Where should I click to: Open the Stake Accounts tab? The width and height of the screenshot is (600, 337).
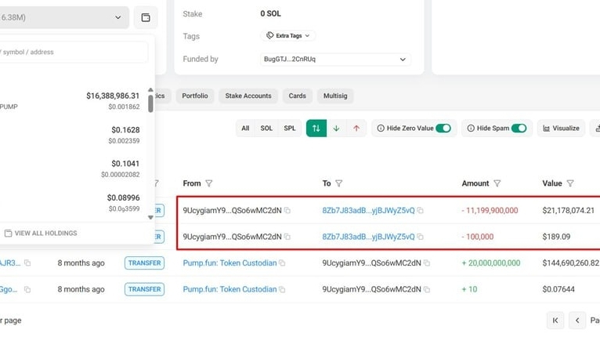(248, 96)
